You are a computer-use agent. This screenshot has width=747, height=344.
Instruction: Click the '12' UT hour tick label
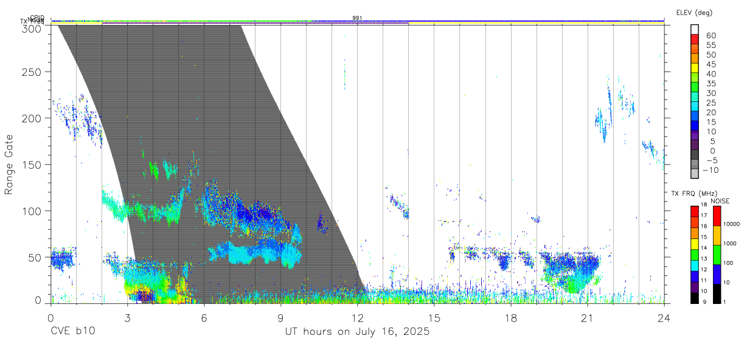click(x=358, y=318)
